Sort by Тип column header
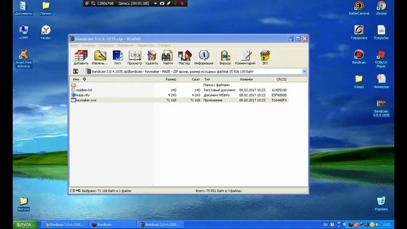Viewport: 407px width, 229px height. point(219,79)
